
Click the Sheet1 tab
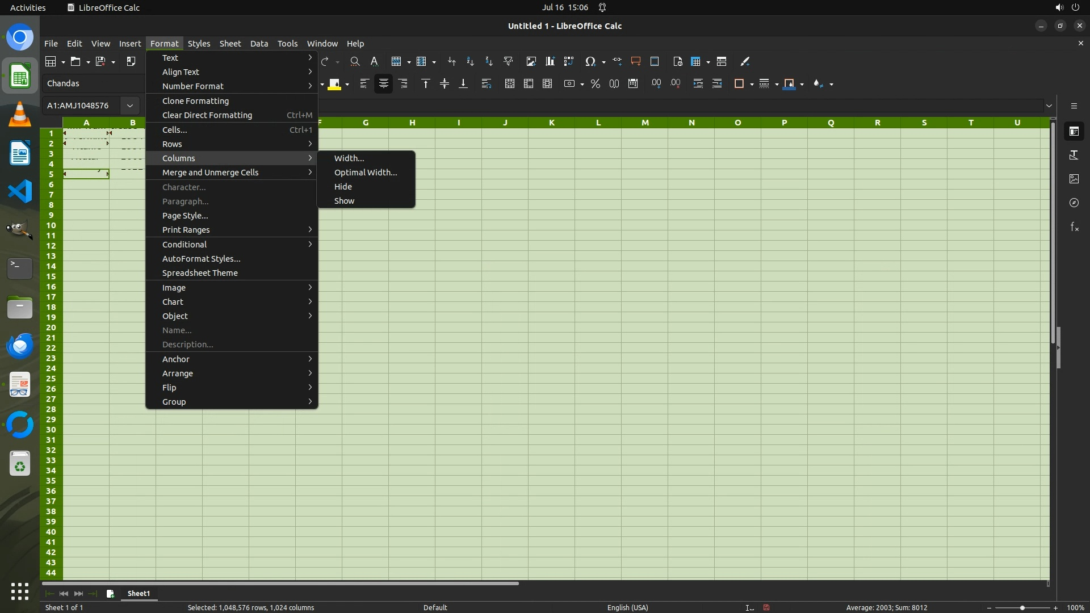139,593
